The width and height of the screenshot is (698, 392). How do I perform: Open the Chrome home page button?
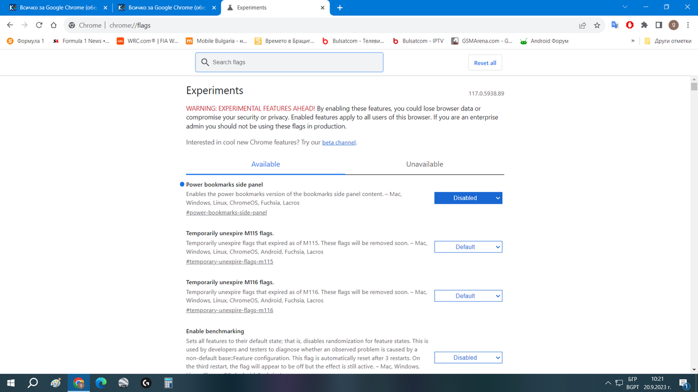(x=53, y=25)
